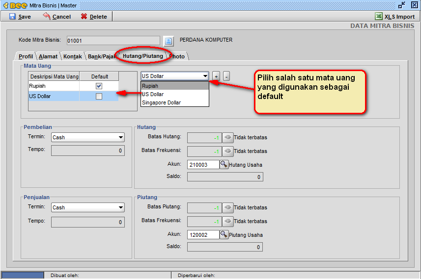Click minus button to remove currency
This screenshot has height=279, width=421.
tap(226, 76)
